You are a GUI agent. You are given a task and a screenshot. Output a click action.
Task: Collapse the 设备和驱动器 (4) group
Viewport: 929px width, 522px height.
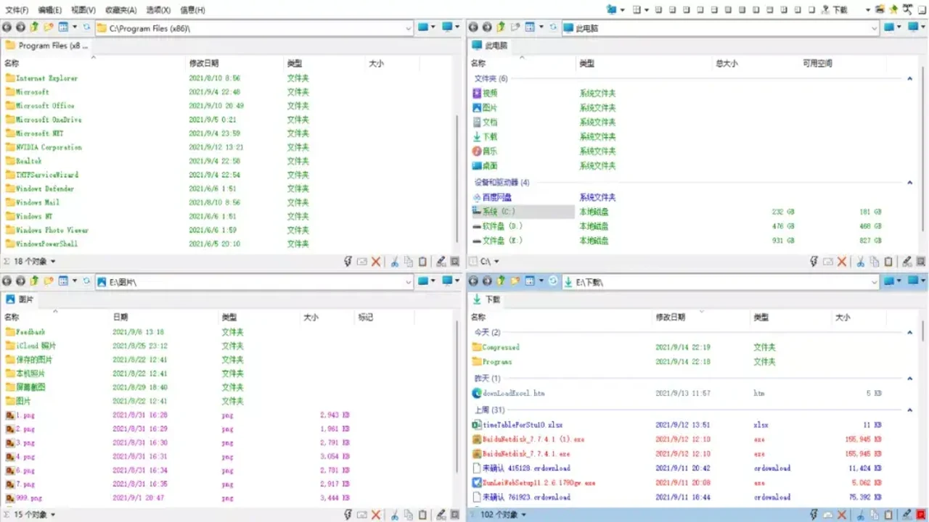pos(909,183)
